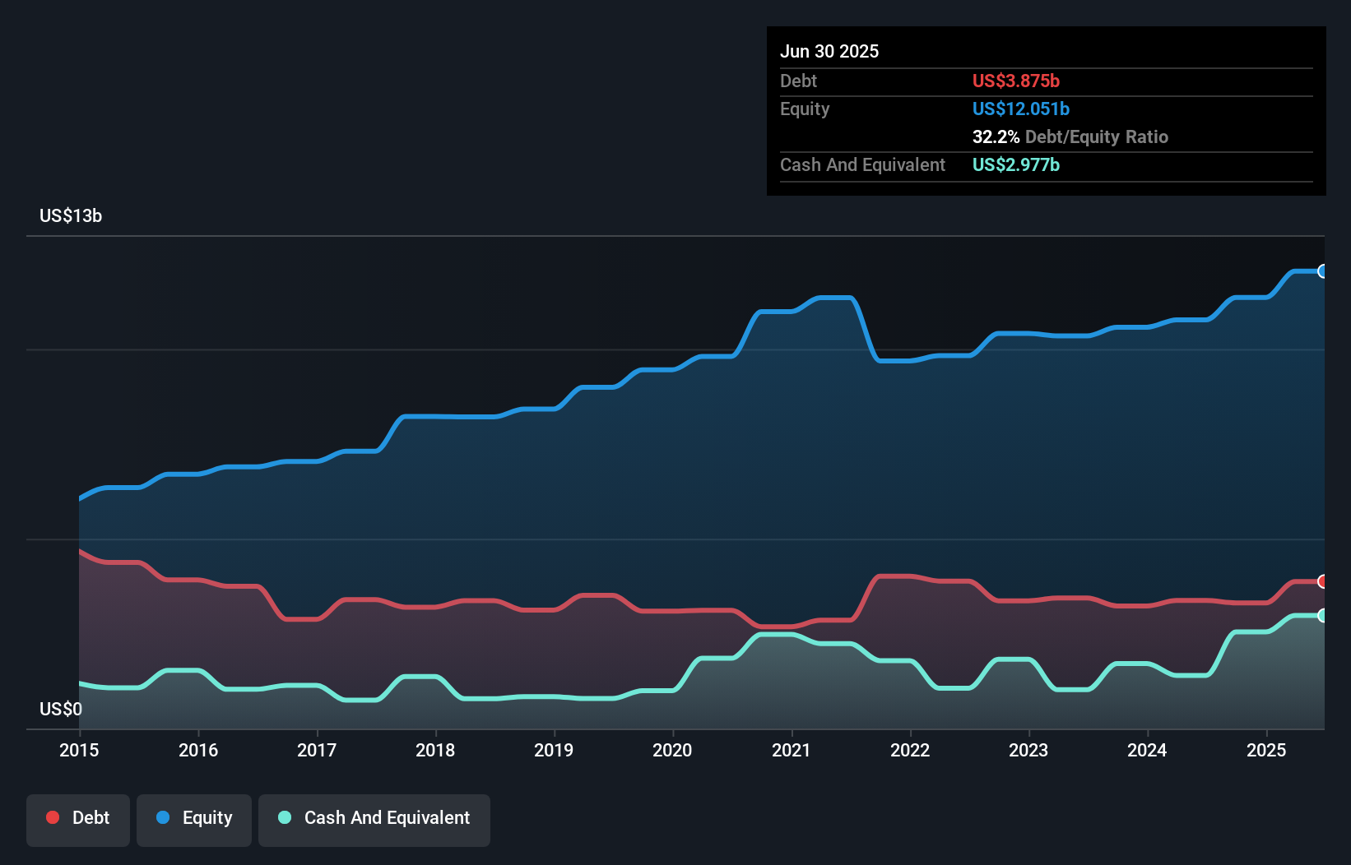Select the blue Equity endpoint marker on the chart
1351x865 pixels.
tap(1322, 271)
